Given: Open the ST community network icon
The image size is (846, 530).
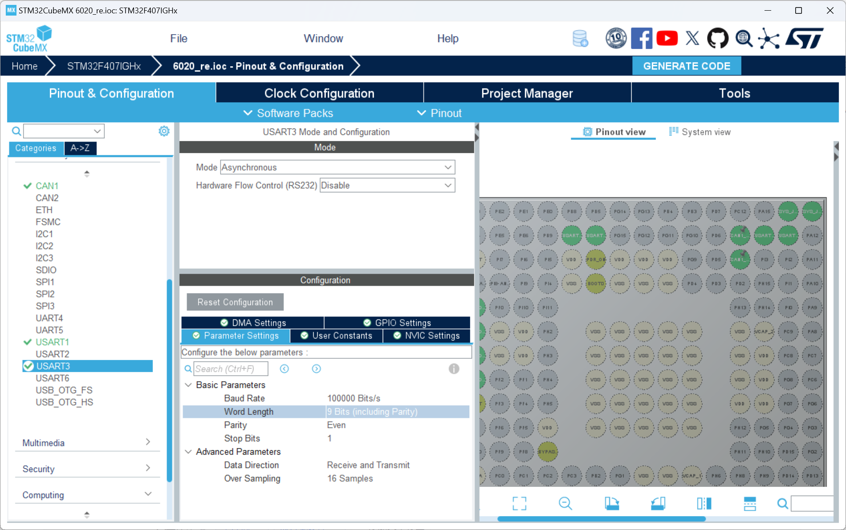Looking at the screenshot, I should (x=769, y=39).
